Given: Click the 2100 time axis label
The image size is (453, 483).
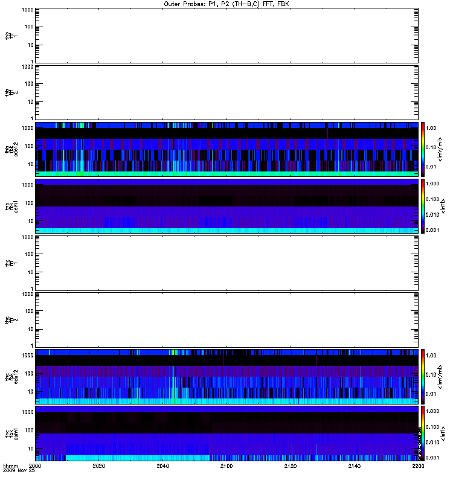Looking at the screenshot, I should click(x=226, y=465).
